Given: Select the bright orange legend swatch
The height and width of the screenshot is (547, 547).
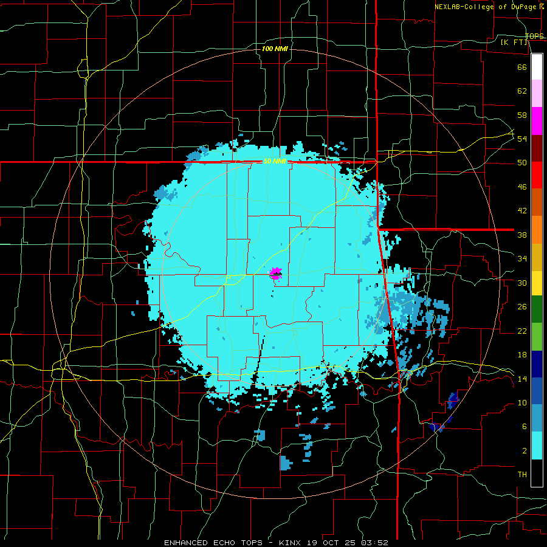Looking at the screenshot, I should [537, 230].
